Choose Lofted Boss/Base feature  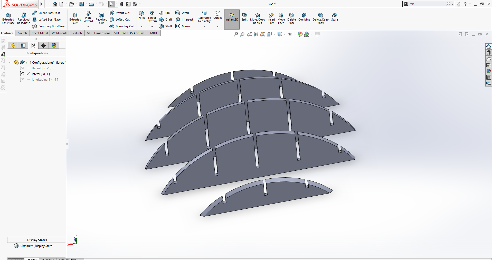(46, 20)
